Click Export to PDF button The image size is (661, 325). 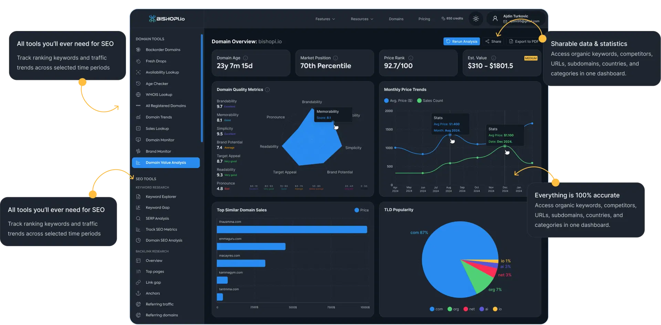pos(524,41)
